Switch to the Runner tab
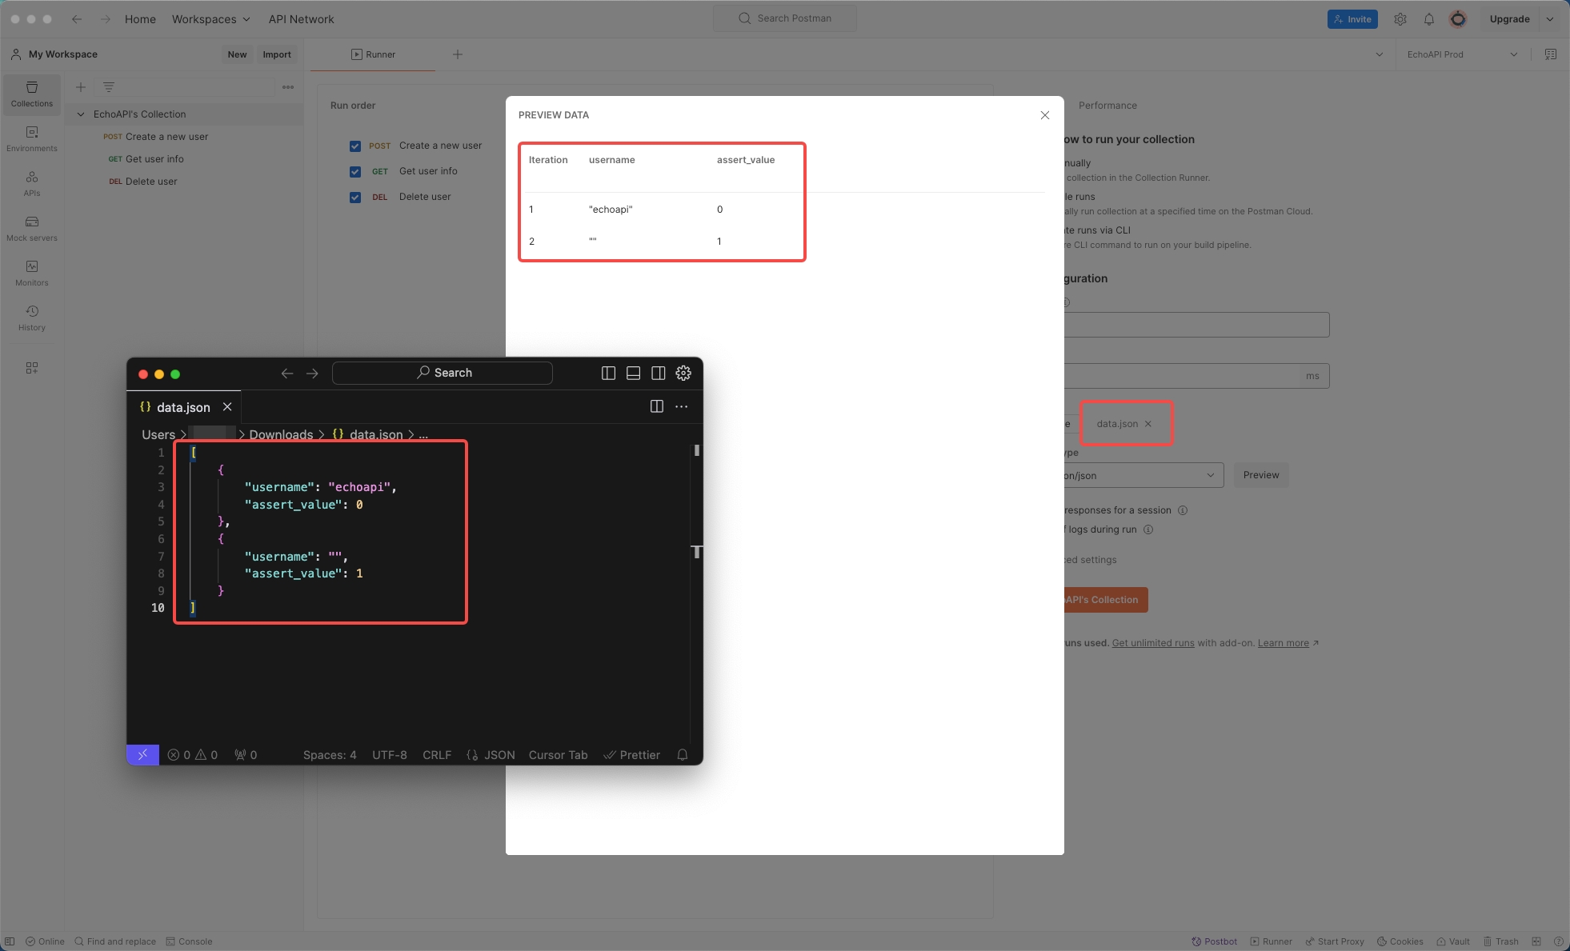 tap(373, 54)
